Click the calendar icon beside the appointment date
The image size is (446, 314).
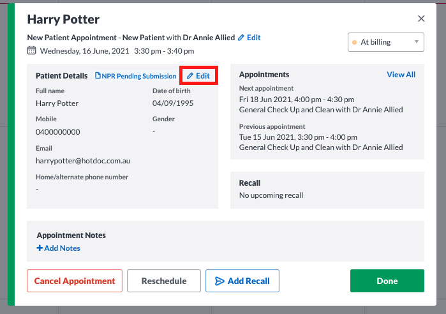tap(31, 50)
